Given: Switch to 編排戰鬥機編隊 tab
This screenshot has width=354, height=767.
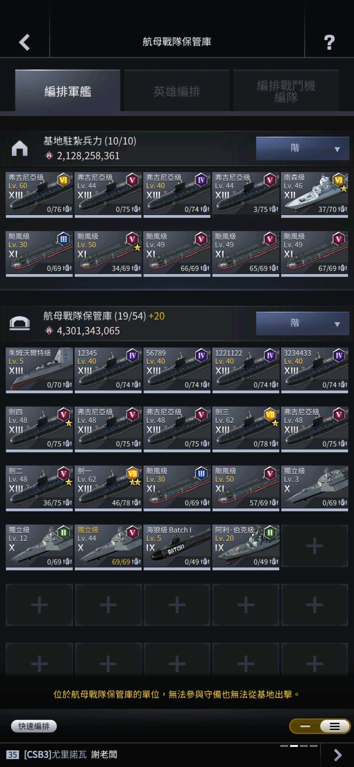Looking at the screenshot, I should point(286,91).
